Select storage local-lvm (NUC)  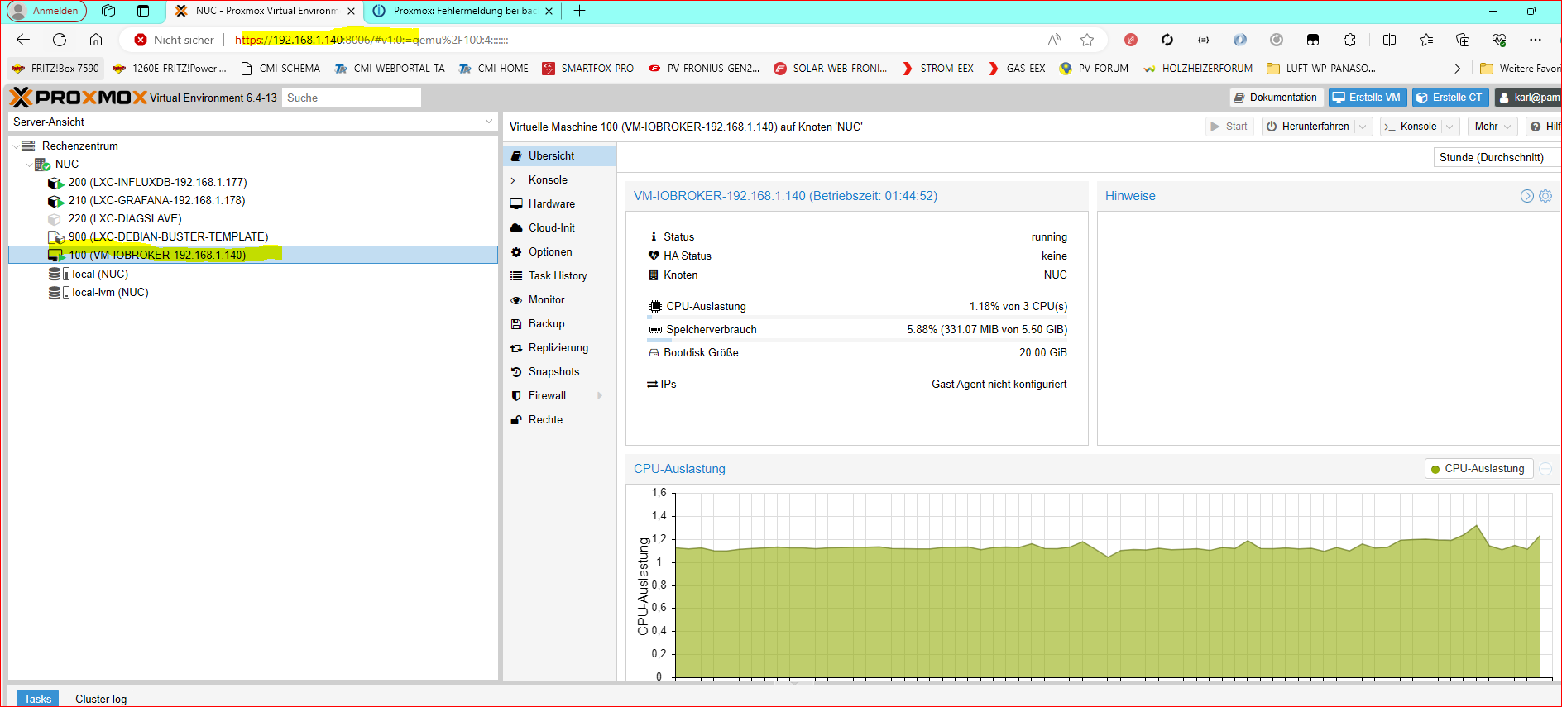(110, 292)
